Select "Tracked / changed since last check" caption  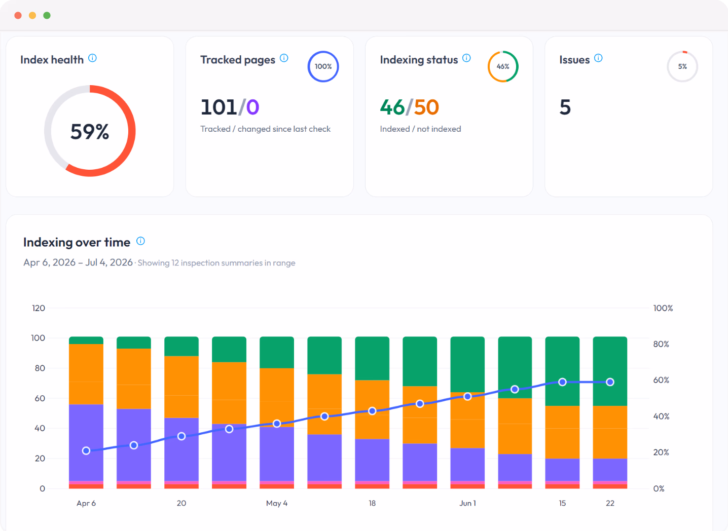click(x=265, y=129)
